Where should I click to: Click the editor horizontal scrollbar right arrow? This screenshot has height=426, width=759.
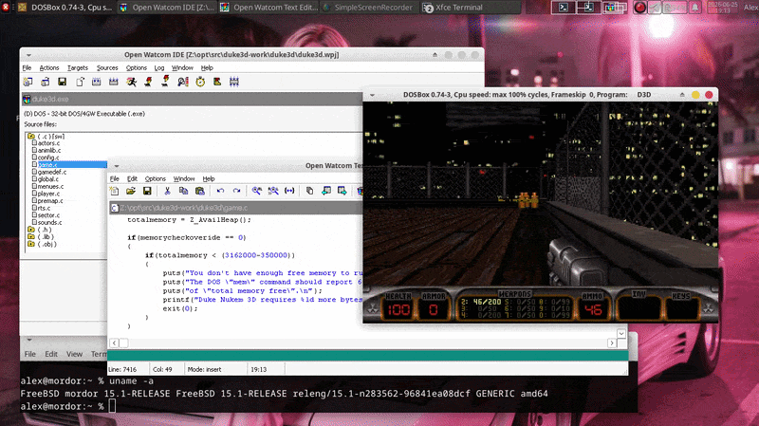(612, 343)
